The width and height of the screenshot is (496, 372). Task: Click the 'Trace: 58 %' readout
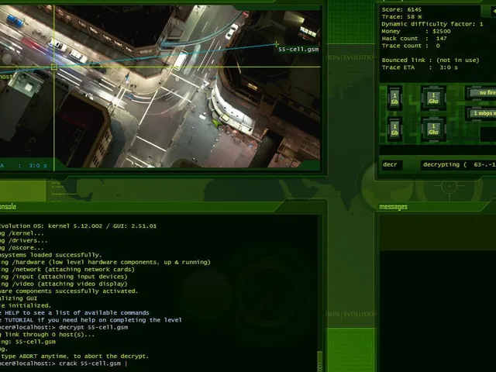[401, 17]
